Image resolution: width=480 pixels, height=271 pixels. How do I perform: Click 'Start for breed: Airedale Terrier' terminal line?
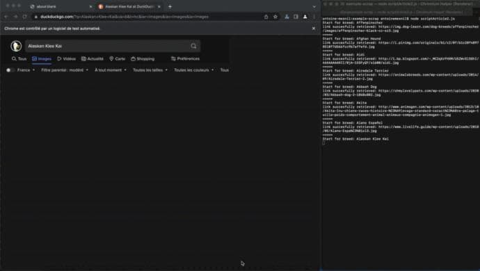(355, 71)
